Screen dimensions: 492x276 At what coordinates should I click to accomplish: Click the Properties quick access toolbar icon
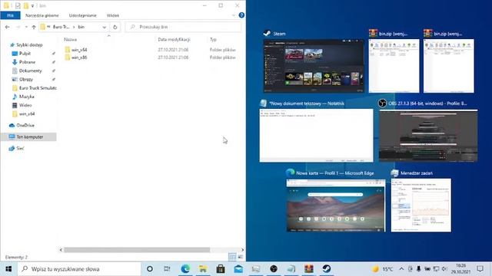(18, 5)
